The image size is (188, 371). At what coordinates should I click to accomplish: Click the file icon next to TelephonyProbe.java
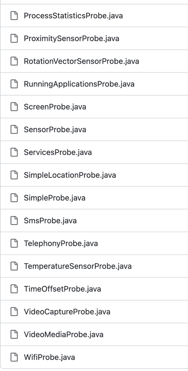[15, 244]
